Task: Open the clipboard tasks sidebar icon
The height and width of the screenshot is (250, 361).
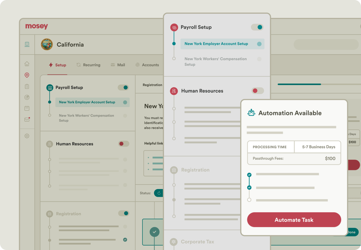Action: 27,86
